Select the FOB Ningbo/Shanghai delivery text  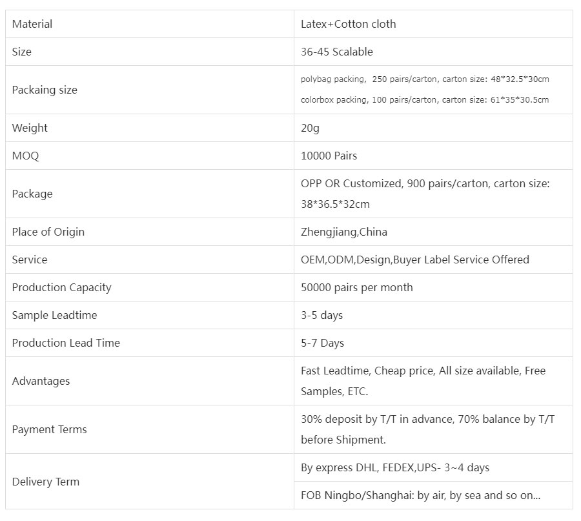tap(420, 495)
